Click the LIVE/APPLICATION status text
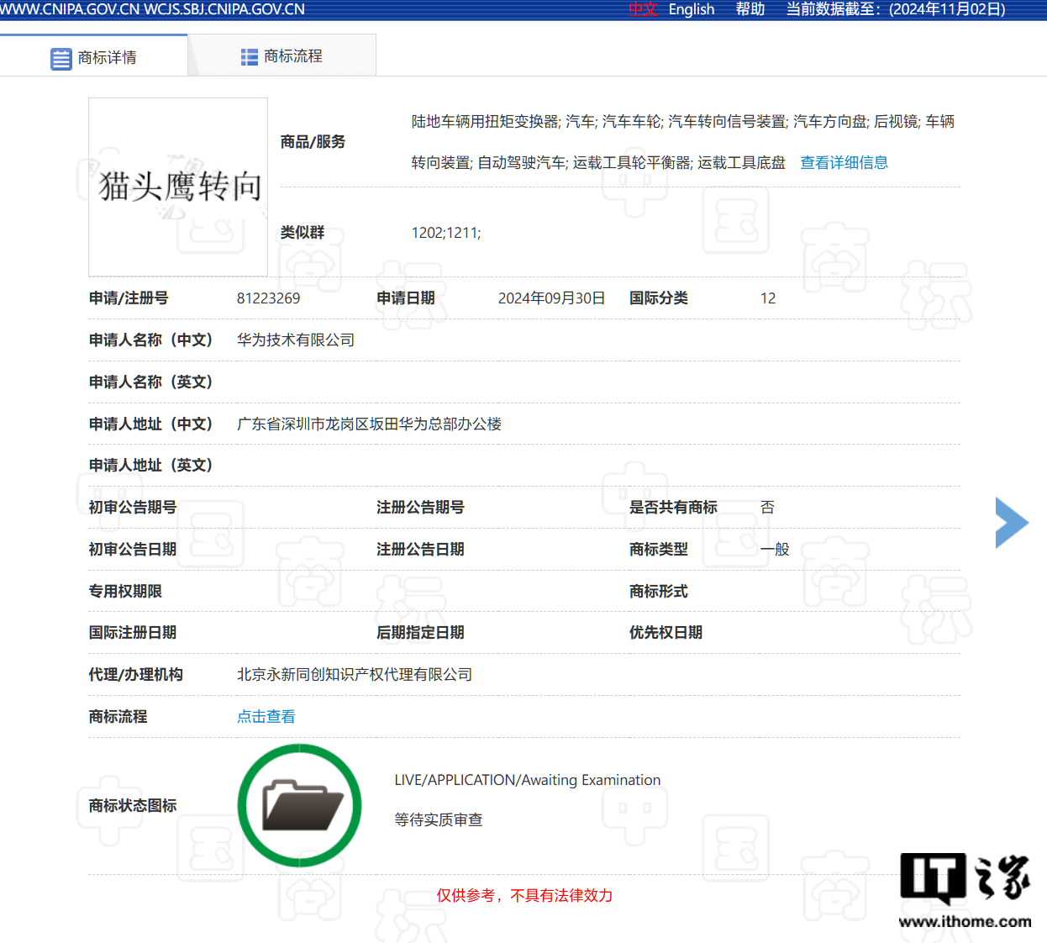The height and width of the screenshot is (943, 1047). (x=527, y=780)
